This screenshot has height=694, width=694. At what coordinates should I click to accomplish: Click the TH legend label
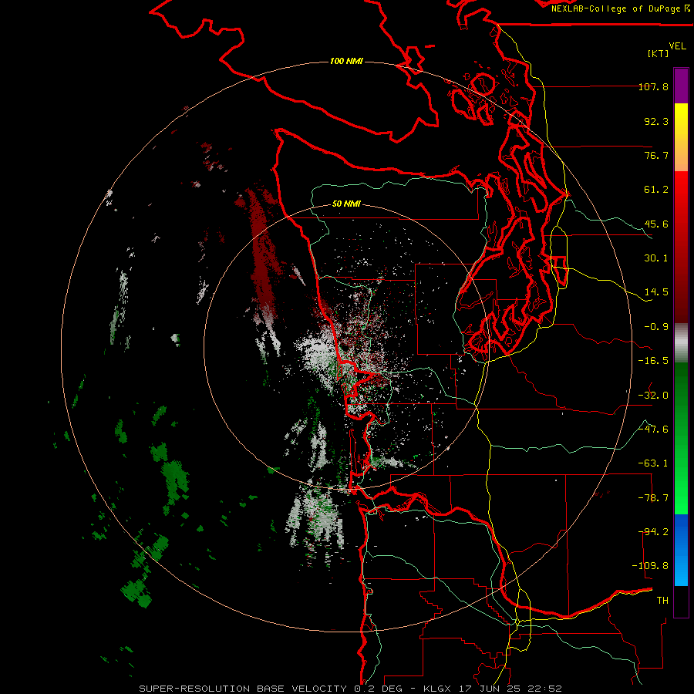point(662,601)
